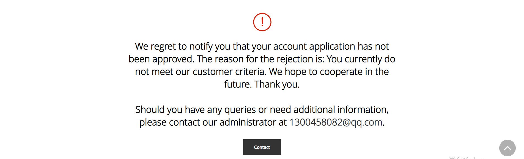
Task: Click the words "has not" on the first line
Action: click(373, 46)
